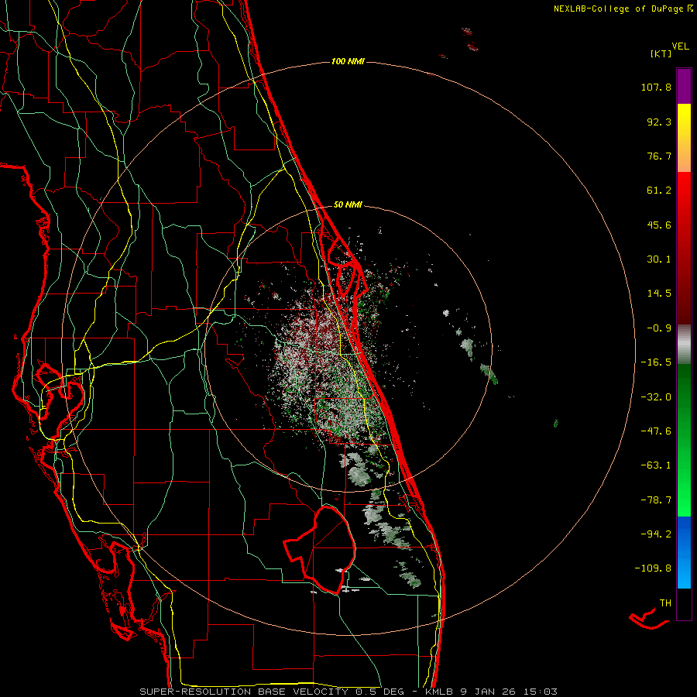697x697 pixels.
Task: Click the -16.5 legend value
Action: pos(656,362)
